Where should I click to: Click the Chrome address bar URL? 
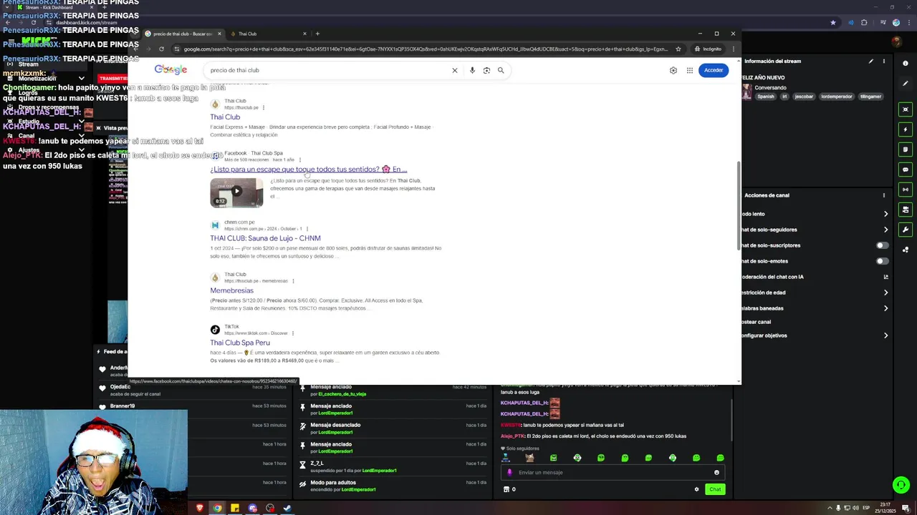coord(426,49)
